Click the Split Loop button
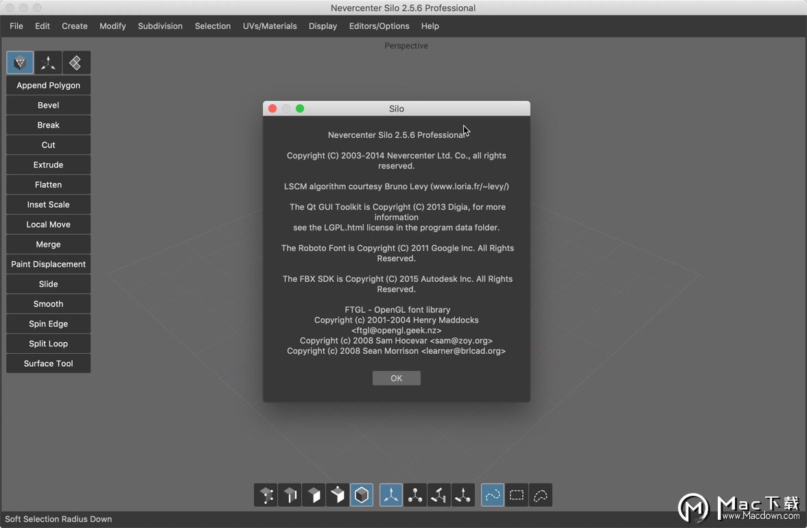The height and width of the screenshot is (528, 807). pyautogui.click(x=48, y=344)
